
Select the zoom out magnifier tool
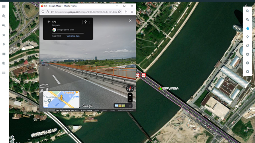pyautogui.click(x=247, y=19)
